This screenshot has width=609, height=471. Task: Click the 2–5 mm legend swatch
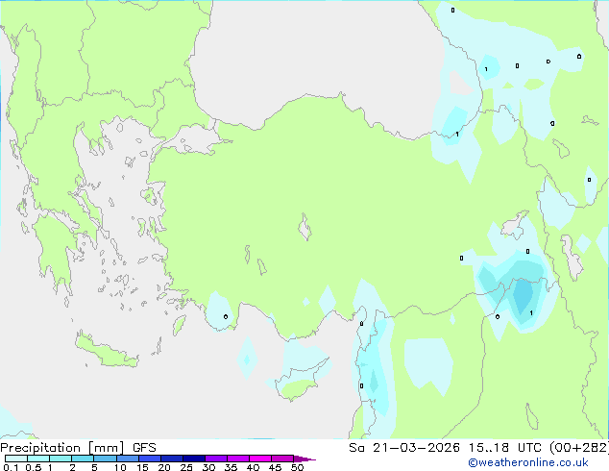pyautogui.click(x=84, y=459)
